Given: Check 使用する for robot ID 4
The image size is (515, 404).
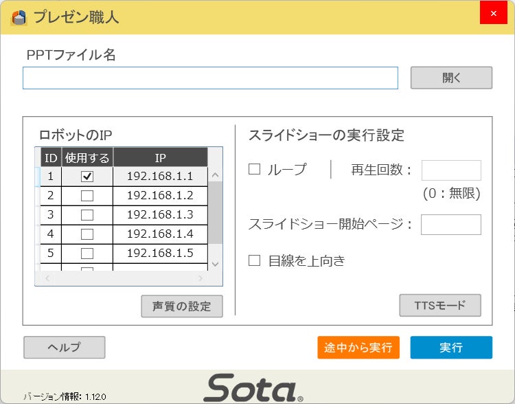Looking at the screenshot, I should 87,234.
